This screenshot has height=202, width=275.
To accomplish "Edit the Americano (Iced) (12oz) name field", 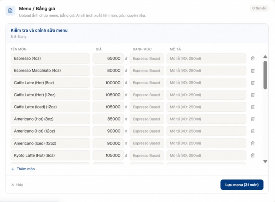I will pos(50,143).
